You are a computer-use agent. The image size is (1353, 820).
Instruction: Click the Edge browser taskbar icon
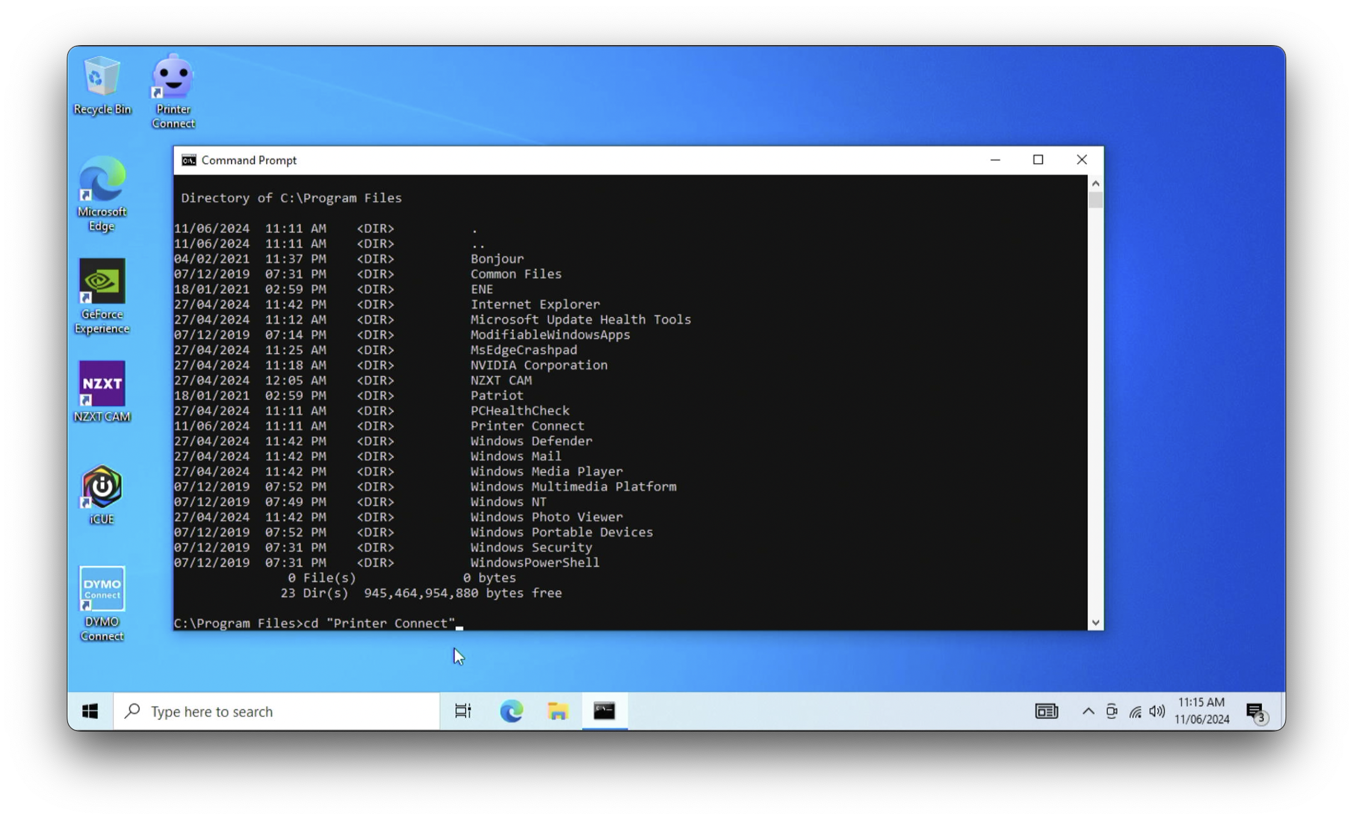[512, 712]
